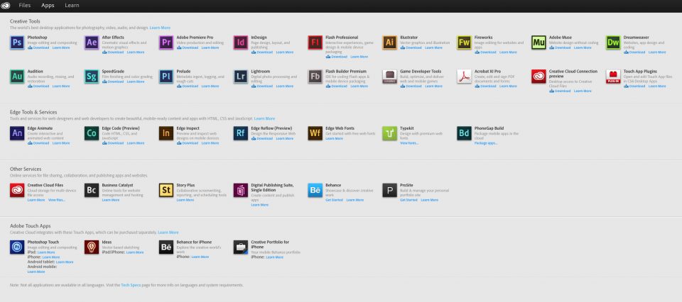Image resolution: width=682 pixels, height=302 pixels.
Task: Open Learn More for Edge Tools & Services heading
Action: [x=264, y=118]
